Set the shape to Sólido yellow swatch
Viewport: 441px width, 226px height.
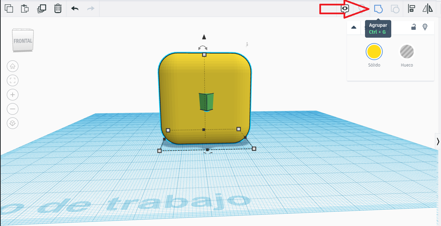374,52
